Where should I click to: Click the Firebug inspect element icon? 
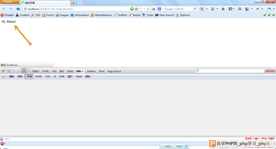(8, 71)
